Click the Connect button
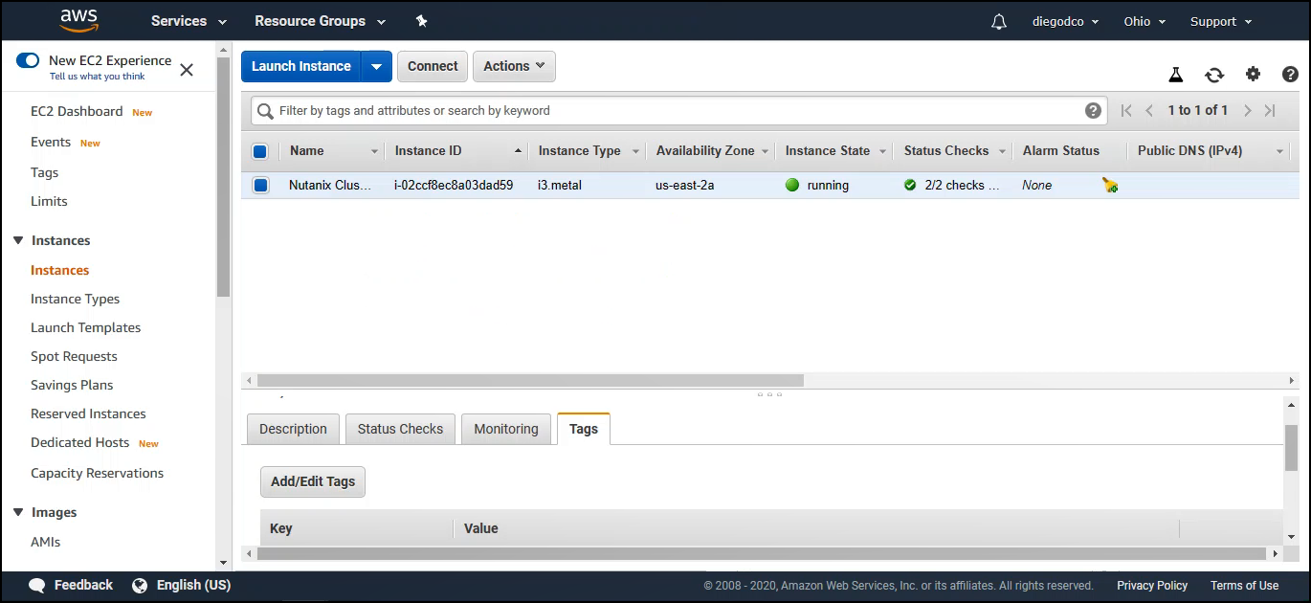This screenshot has width=1311, height=603. pos(433,66)
